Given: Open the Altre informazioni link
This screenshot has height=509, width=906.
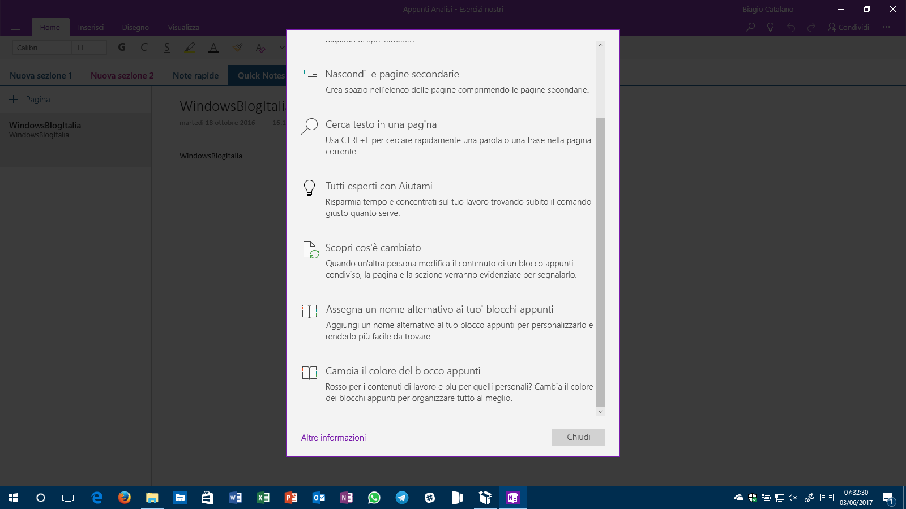Looking at the screenshot, I should tap(334, 438).
